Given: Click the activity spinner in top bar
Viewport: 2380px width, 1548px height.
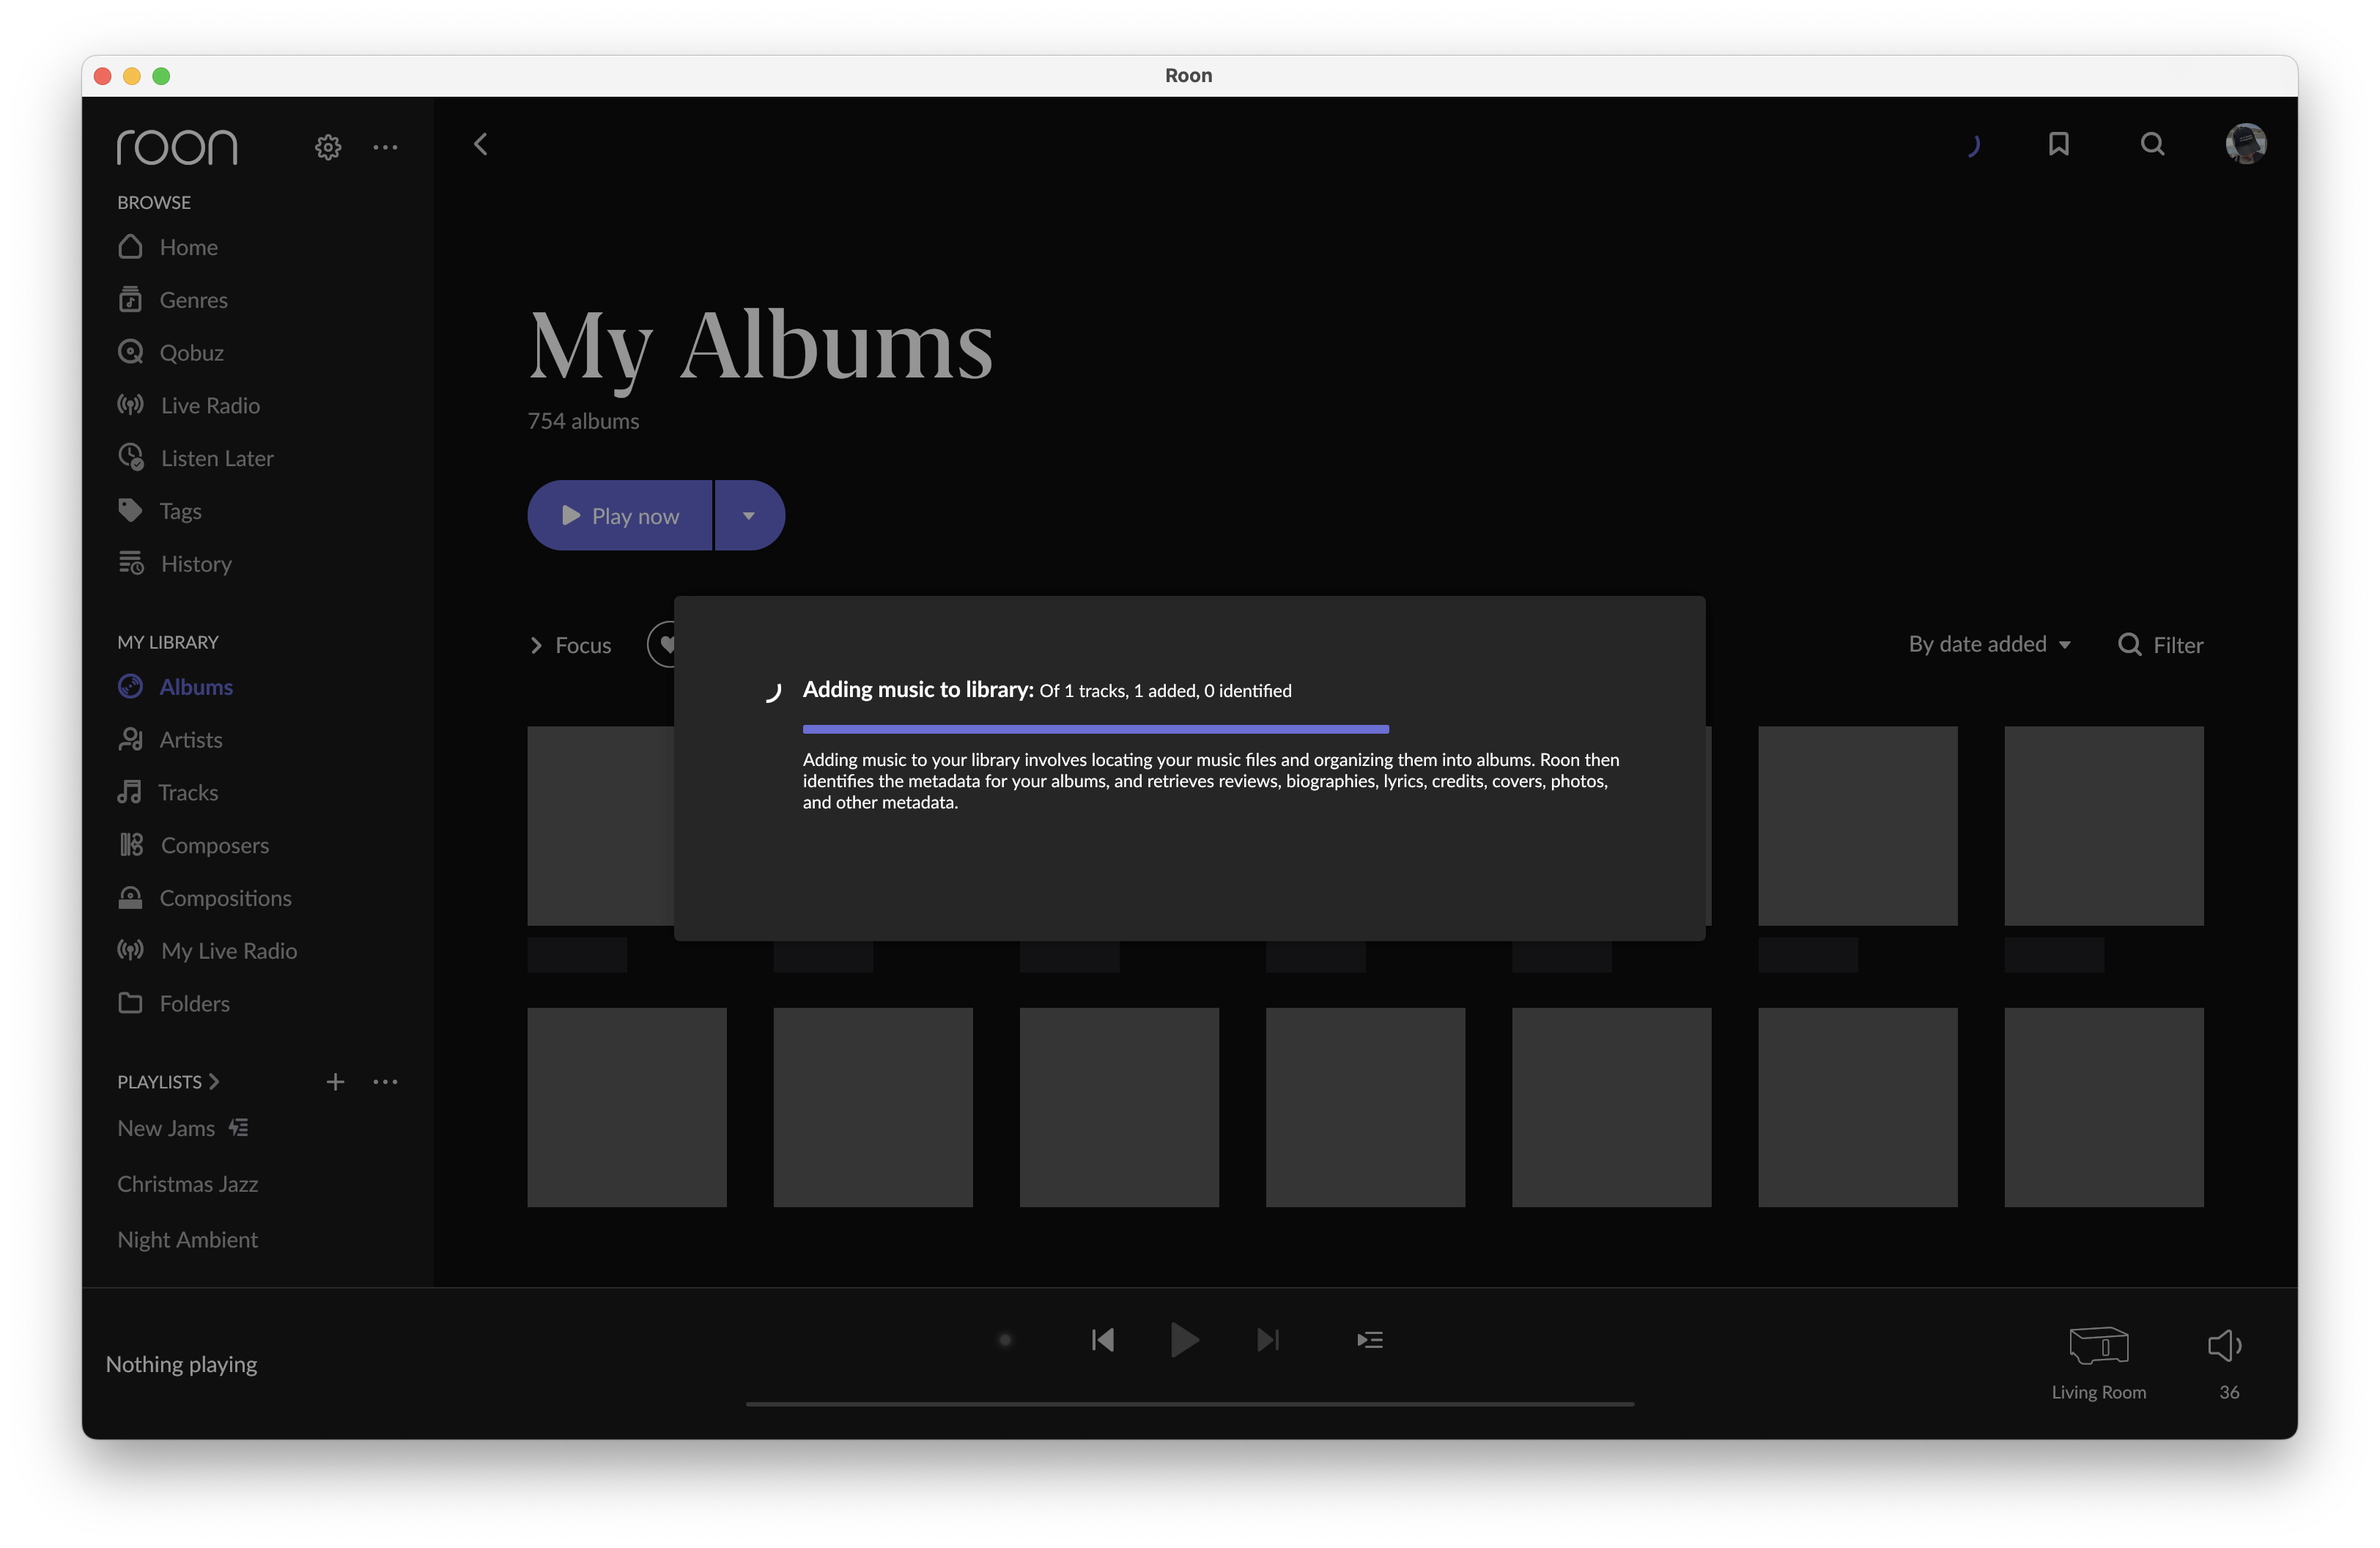Looking at the screenshot, I should click(x=1974, y=146).
